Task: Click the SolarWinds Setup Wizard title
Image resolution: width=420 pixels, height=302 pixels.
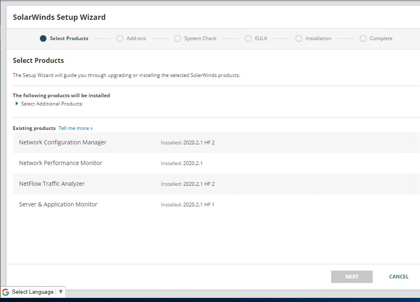Action: tap(59, 17)
